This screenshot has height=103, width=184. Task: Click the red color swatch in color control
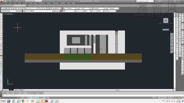[x=63, y=11]
